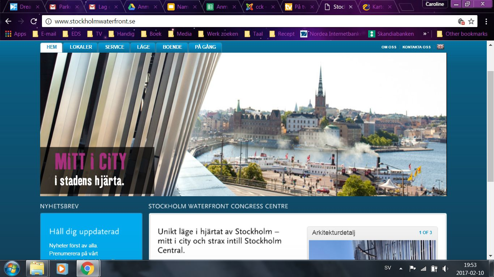
Task: View site information icon beside the URL
Action: click(48, 21)
